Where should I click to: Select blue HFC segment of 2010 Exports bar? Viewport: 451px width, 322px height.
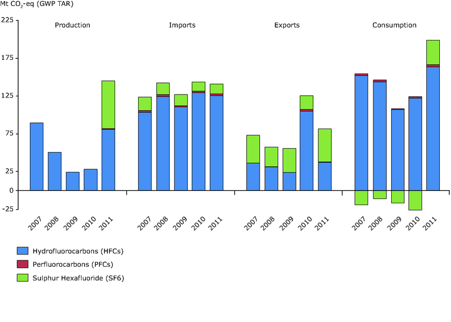307,150
